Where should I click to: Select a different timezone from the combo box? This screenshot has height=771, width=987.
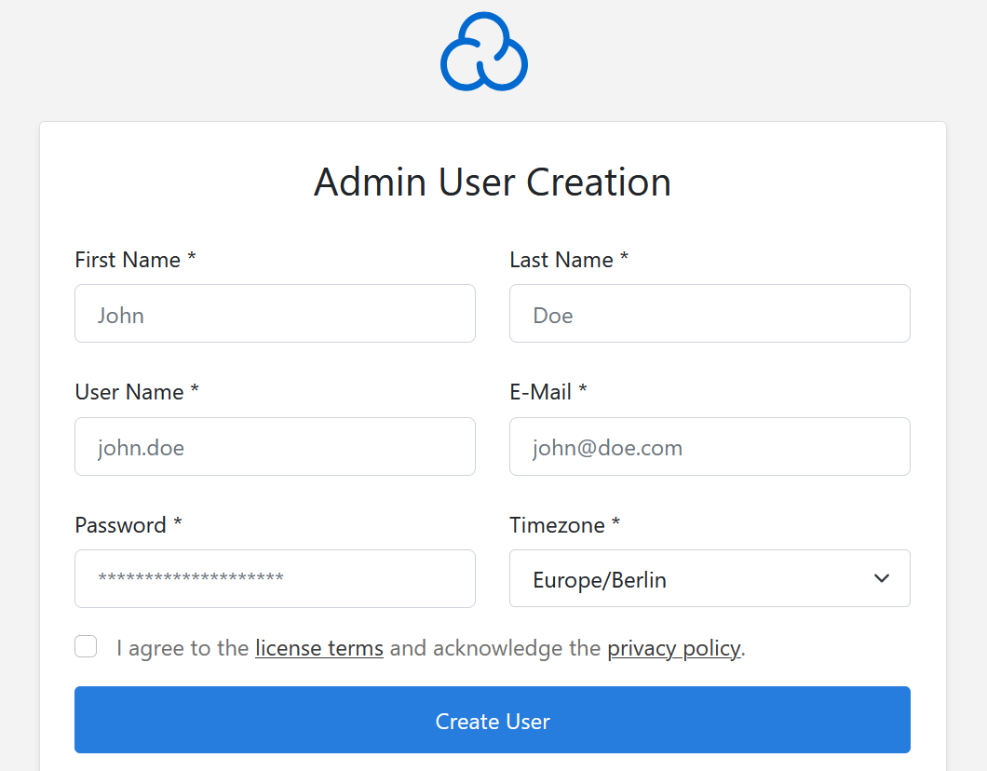tap(710, 578)
